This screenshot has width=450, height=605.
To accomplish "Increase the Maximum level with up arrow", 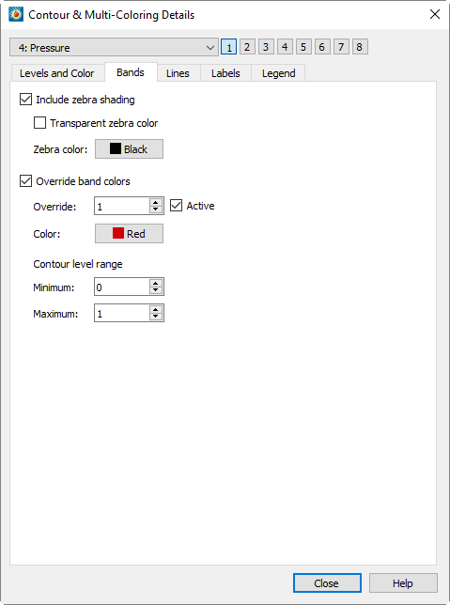I will (x=156, y=309).
